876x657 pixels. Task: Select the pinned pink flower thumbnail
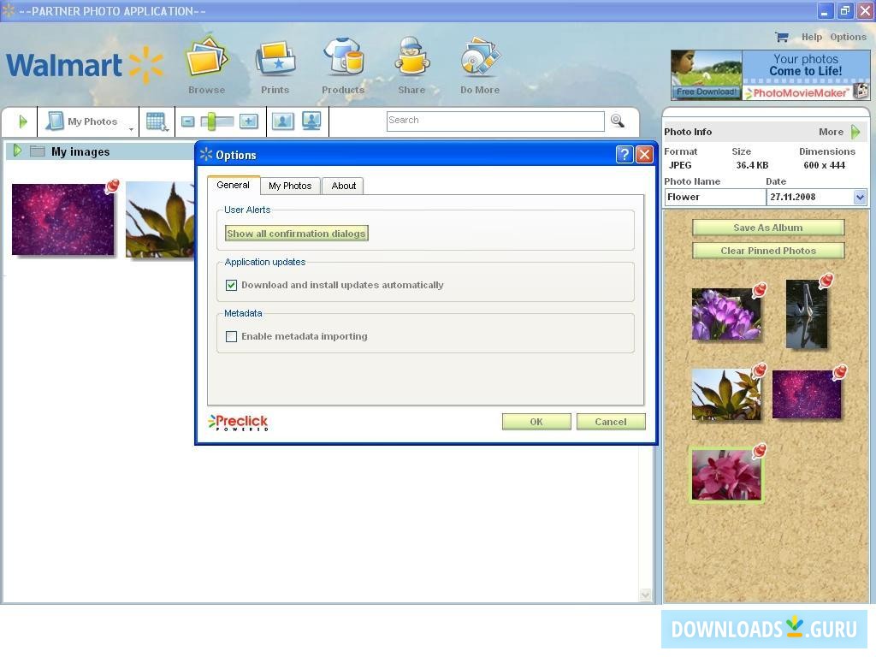coord(725,475)
